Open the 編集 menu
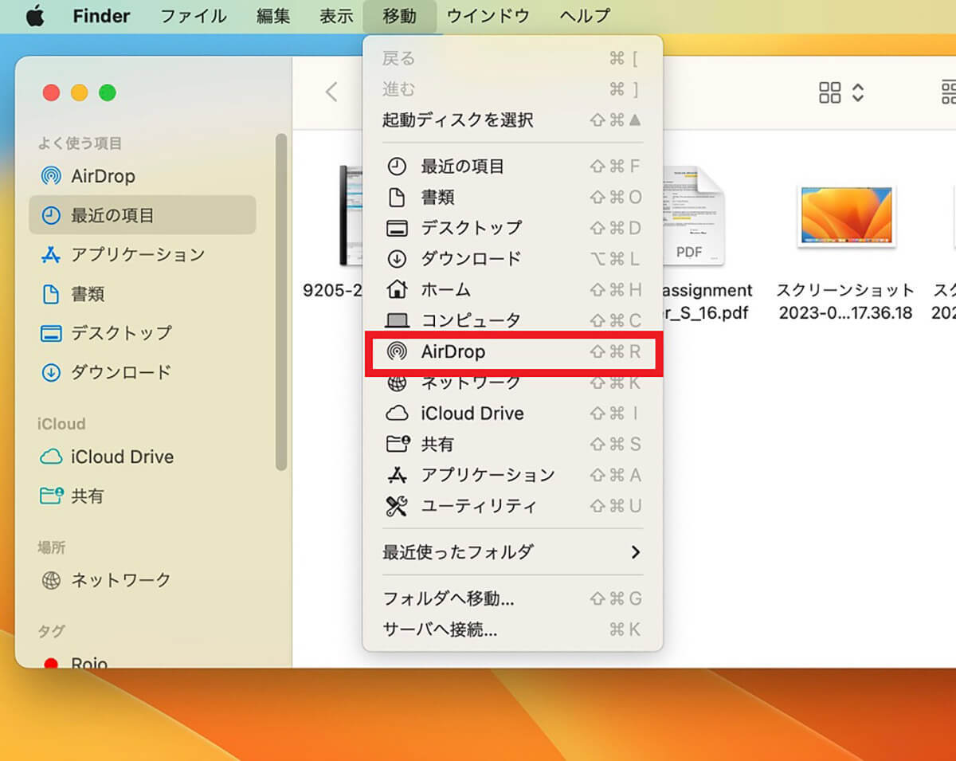The width and height of the screenshot is (956, 761). click(x=273, y=16)
